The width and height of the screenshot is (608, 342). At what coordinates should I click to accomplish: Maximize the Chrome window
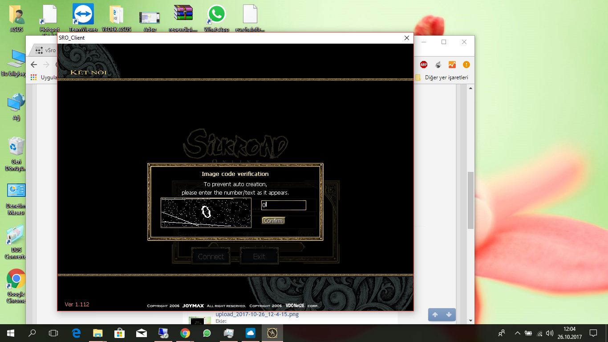(444, 42)
